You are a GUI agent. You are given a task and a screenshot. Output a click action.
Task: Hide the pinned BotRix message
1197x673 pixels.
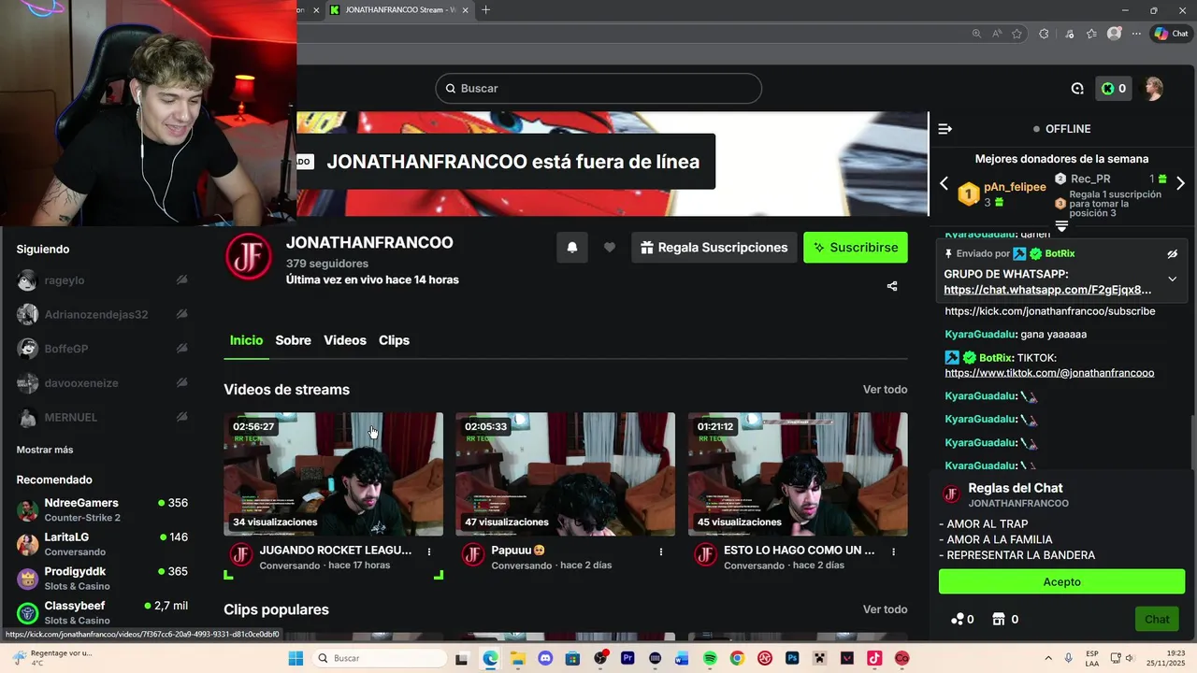1173,254
